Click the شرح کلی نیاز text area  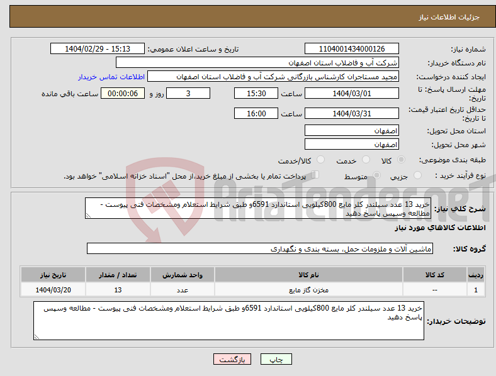pos(258,208)
